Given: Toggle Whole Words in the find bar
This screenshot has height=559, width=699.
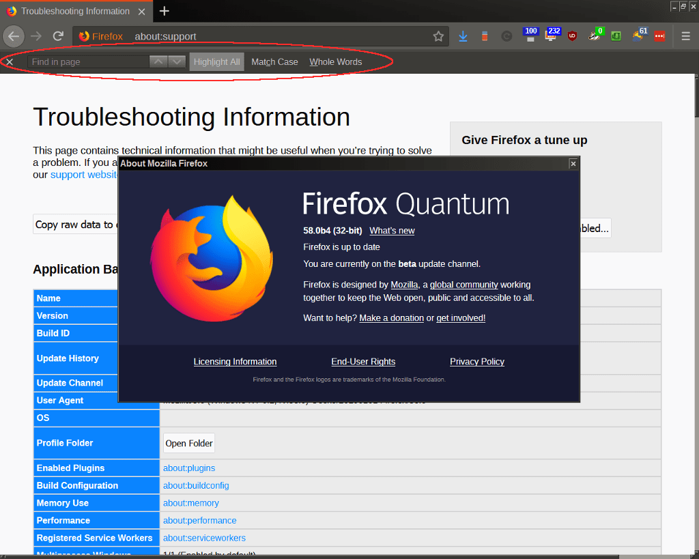Looking at the screenshot, I should click(x=336, y=62).
